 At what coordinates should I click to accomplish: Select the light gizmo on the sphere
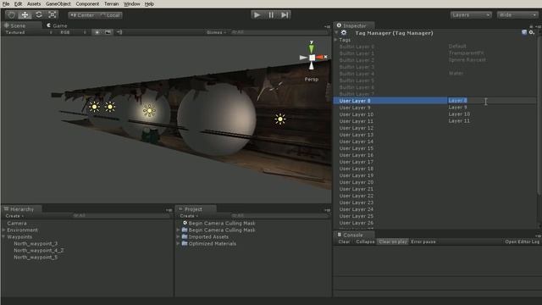149,111
